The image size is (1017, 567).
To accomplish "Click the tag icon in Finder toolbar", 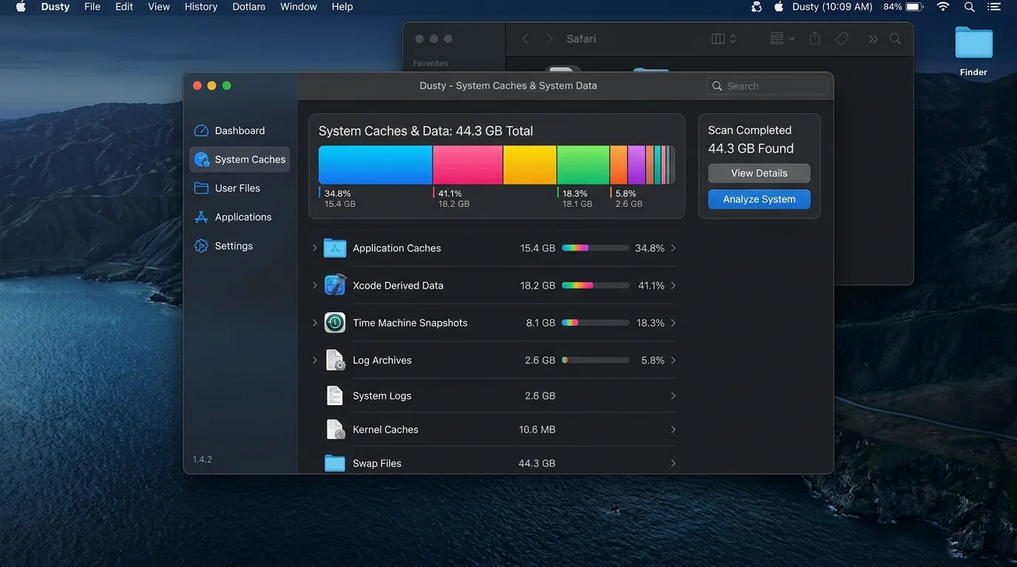I will point(842,38).
